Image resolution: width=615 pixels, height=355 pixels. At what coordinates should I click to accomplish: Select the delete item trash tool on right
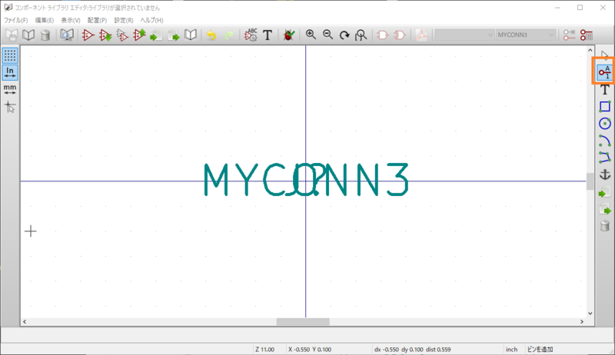(605, 226)
